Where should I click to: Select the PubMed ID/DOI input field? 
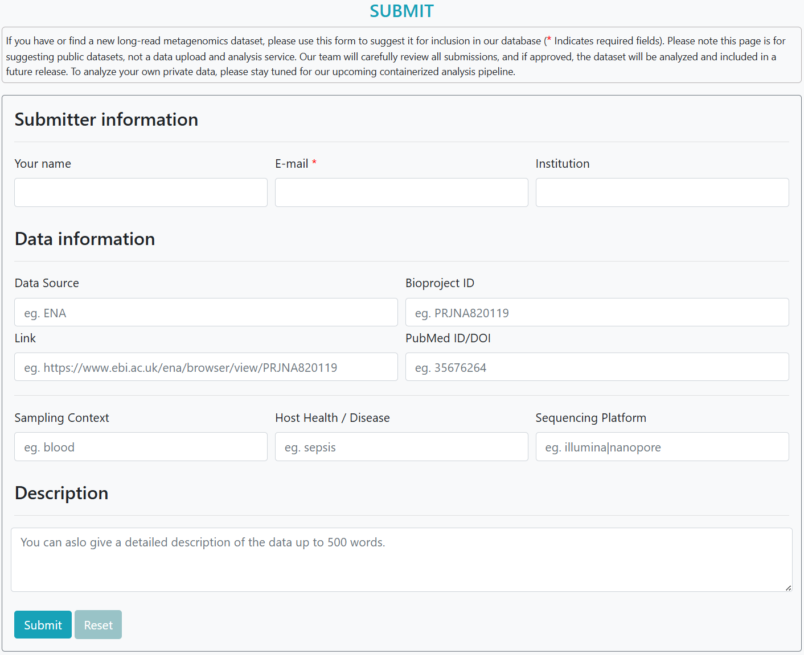click(x=597, y=367)
